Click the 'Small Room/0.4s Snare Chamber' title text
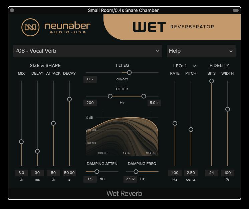The height and width of the screenshot is (209, 249). pyautogui.click(x=123, y=10)
